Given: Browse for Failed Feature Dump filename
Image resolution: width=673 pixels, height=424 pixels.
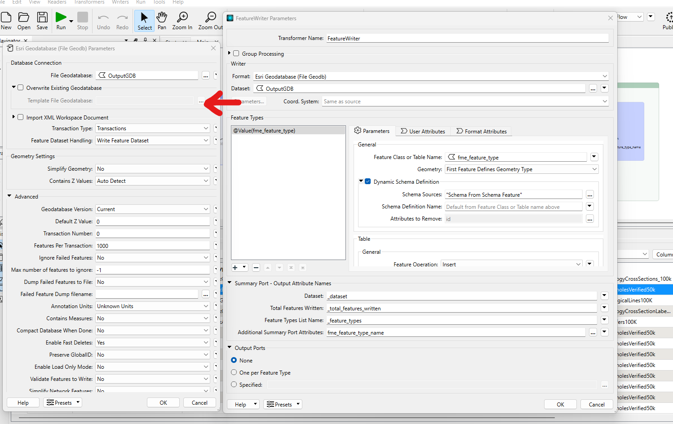Looking at the screenshot, I should 206,294.
